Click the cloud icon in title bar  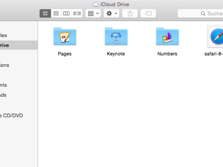[96, 4]
